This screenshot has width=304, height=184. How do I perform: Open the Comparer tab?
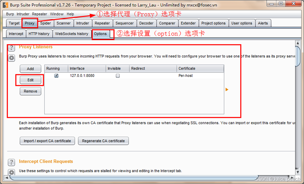167,23
